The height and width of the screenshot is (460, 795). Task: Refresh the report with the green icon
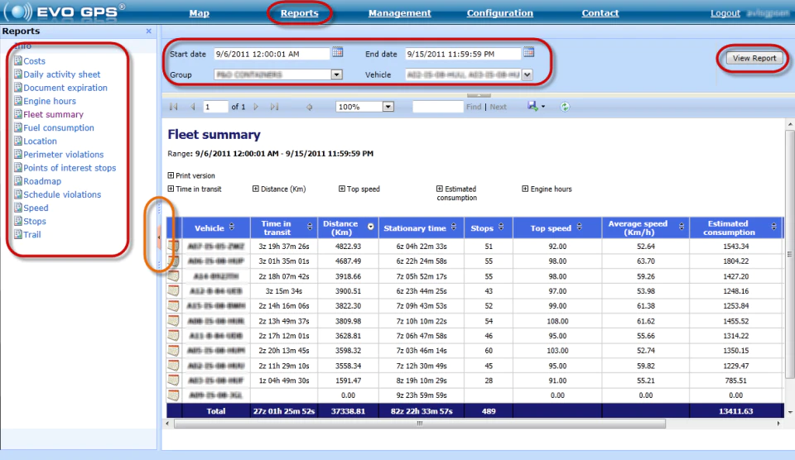[x=565, y=107]
